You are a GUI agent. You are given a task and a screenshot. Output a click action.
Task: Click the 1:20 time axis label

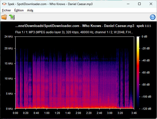coord(57,113)
